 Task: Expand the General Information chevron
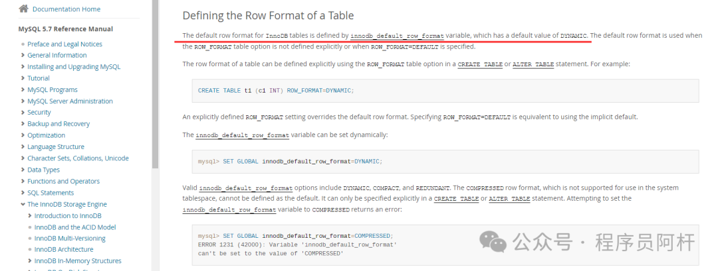(23, 56)
